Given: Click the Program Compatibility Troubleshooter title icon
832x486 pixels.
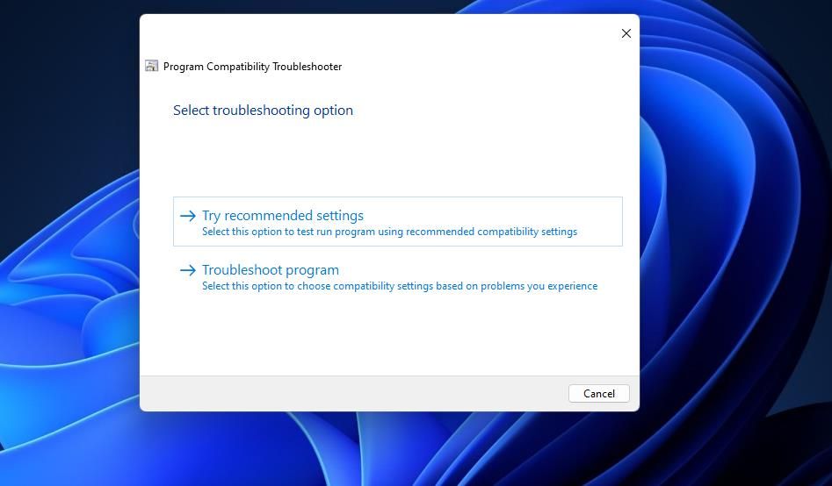Looking at the screenshot, I should [x=152, y=67].
